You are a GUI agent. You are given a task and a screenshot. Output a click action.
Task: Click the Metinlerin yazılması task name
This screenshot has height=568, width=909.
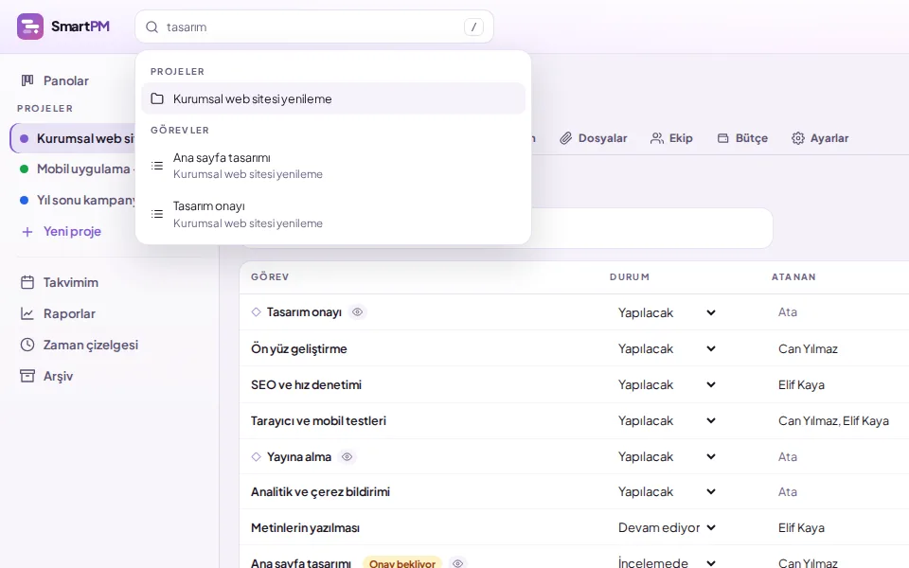(306, 527)
